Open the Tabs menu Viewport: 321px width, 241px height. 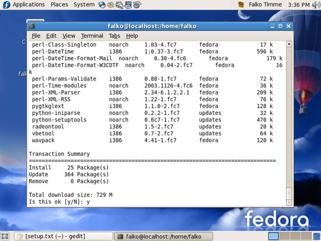[114, 36]
